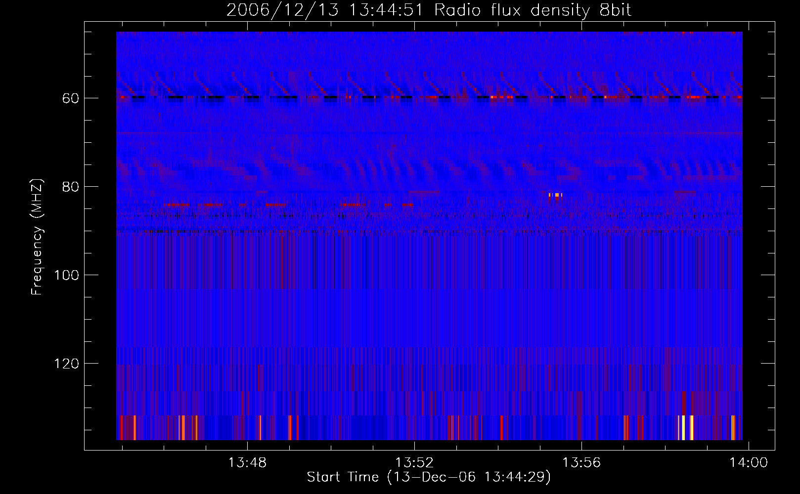This screenshot has width=800, height=494.
Task: Click the 100 MHz y-axis tick label
Action: click(67, 275)
